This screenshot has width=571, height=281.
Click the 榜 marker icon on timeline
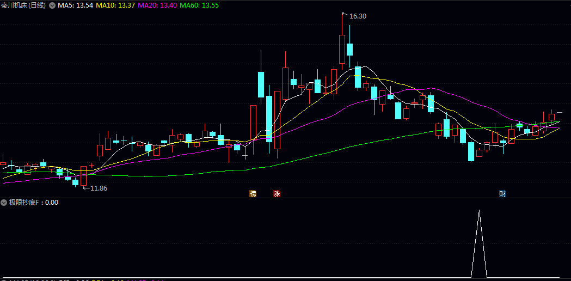pos(253,194)
